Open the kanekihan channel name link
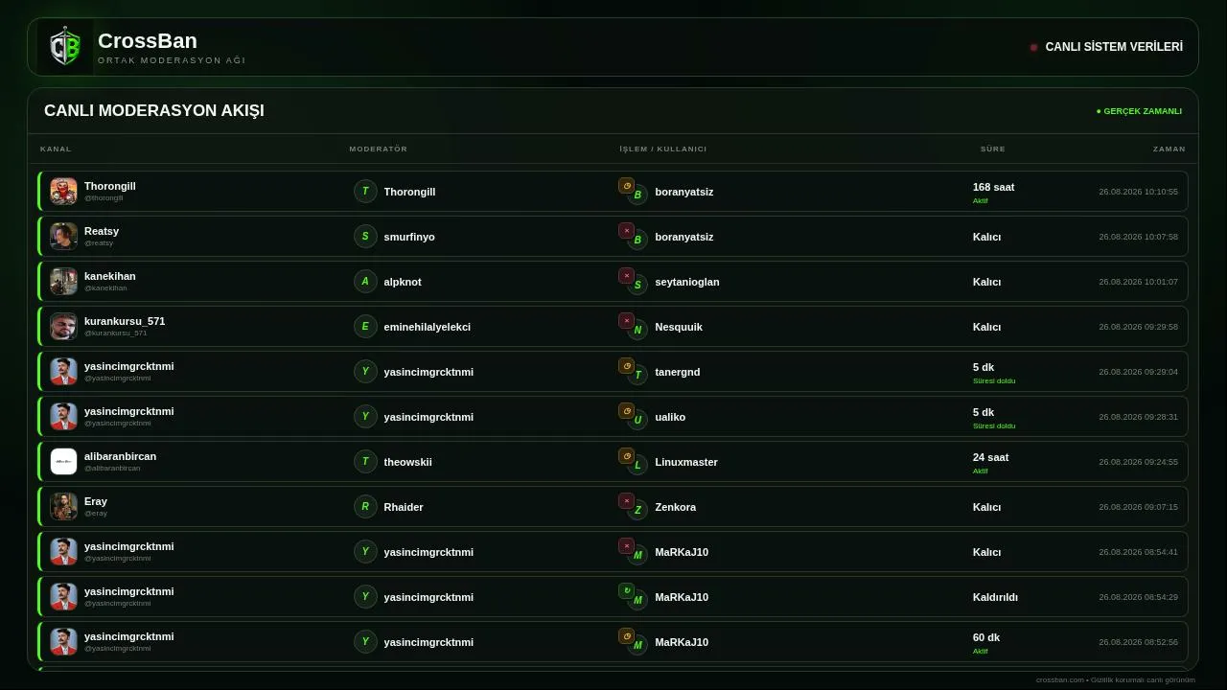Viewport: 1227px width, 690px height. coord(109,276)
